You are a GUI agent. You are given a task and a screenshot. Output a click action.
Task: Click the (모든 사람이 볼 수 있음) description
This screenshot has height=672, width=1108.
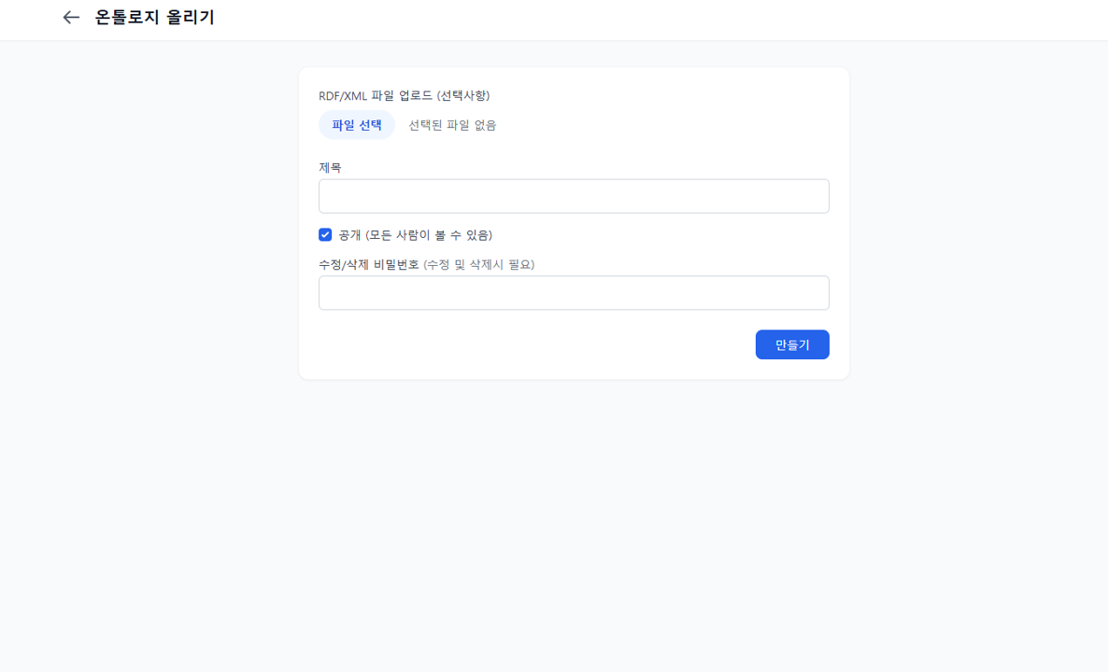tap(429, 235)
